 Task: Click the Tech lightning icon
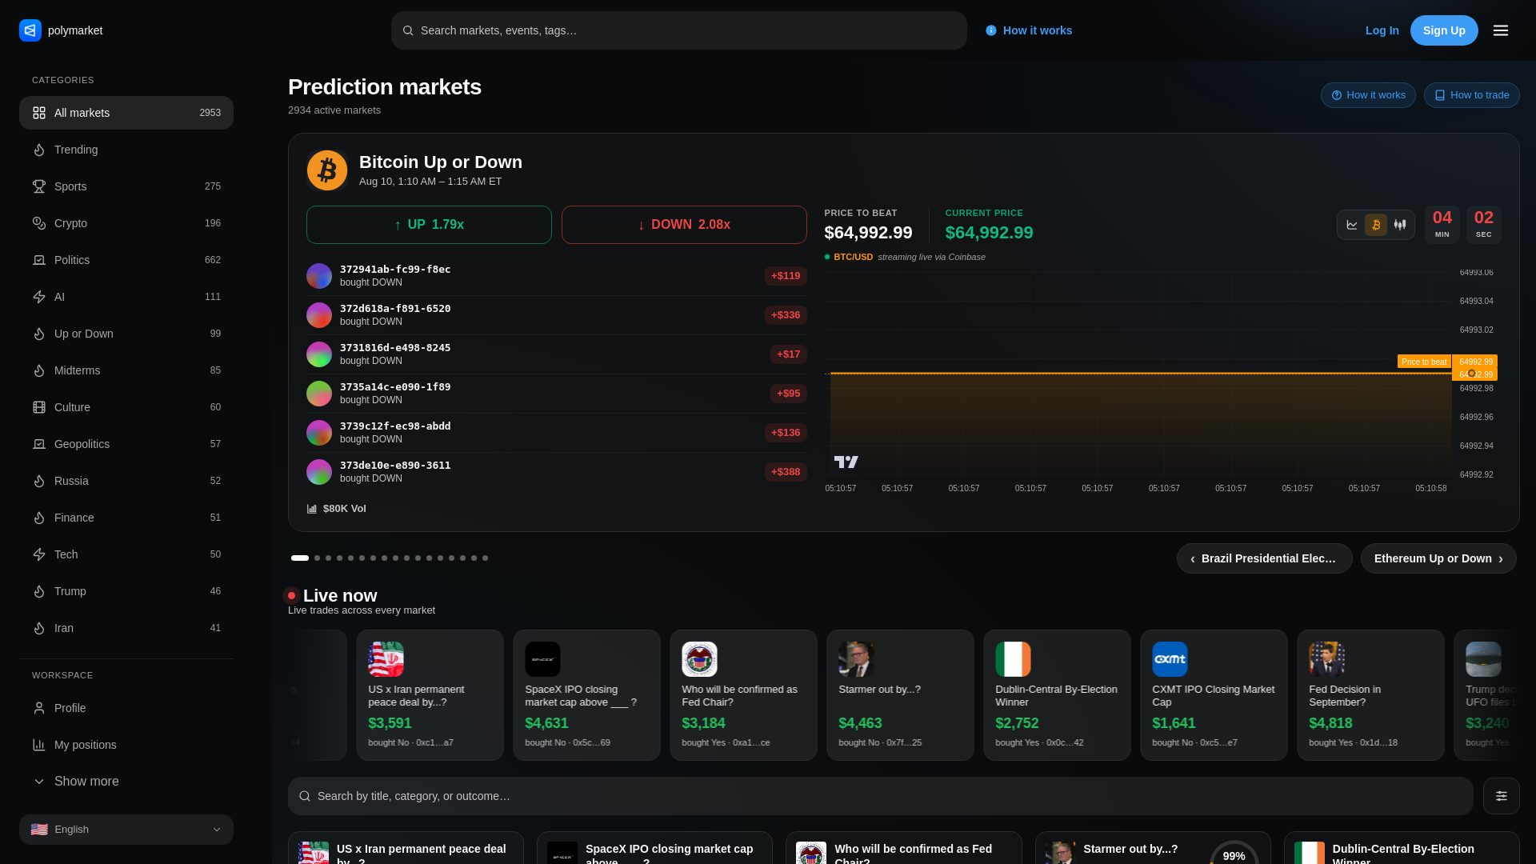pyautogui.click(x=39, y=554)
